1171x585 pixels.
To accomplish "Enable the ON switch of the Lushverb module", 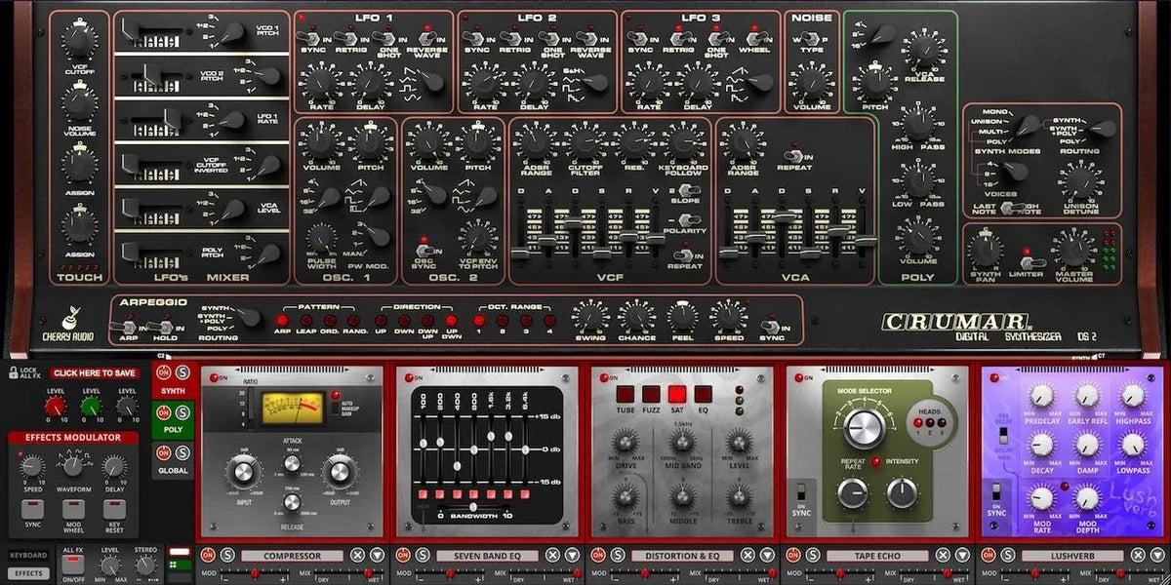I will [x=995, y=377].
